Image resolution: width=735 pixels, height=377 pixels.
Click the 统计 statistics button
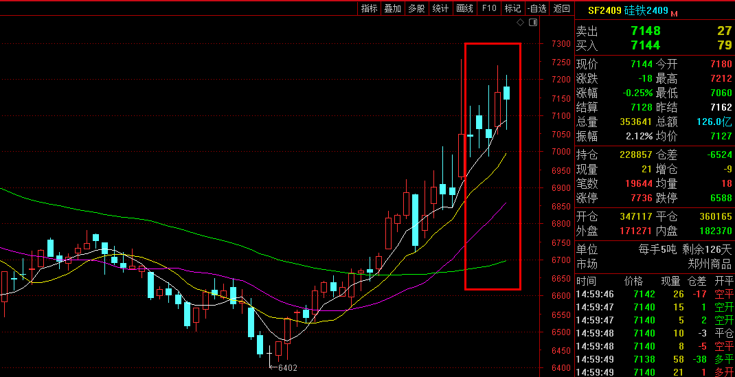[x=440, y=8]
